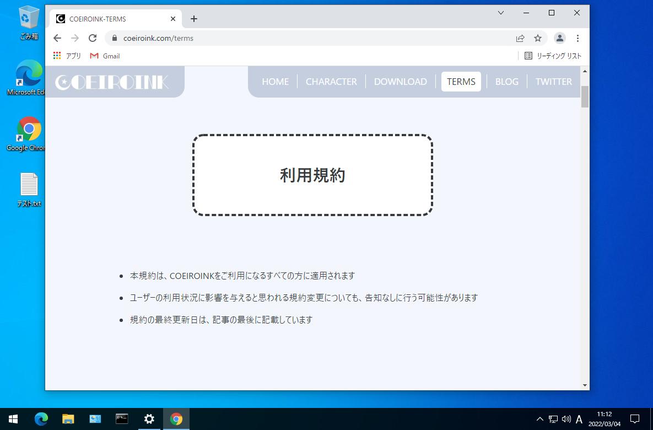Switch to Chrome in the taskbar

coord(176,419)
